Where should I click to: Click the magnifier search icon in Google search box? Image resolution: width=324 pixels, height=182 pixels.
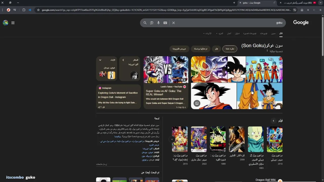(145, 23)
